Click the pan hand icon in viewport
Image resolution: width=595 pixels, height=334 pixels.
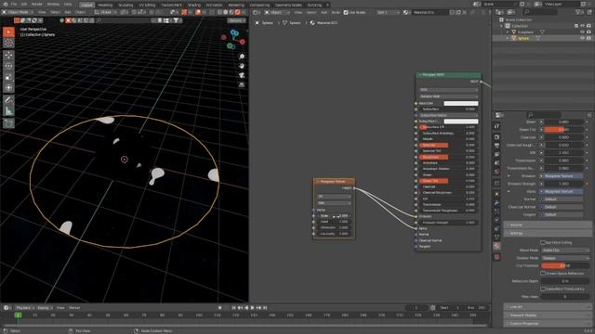[x=242, y=66]
